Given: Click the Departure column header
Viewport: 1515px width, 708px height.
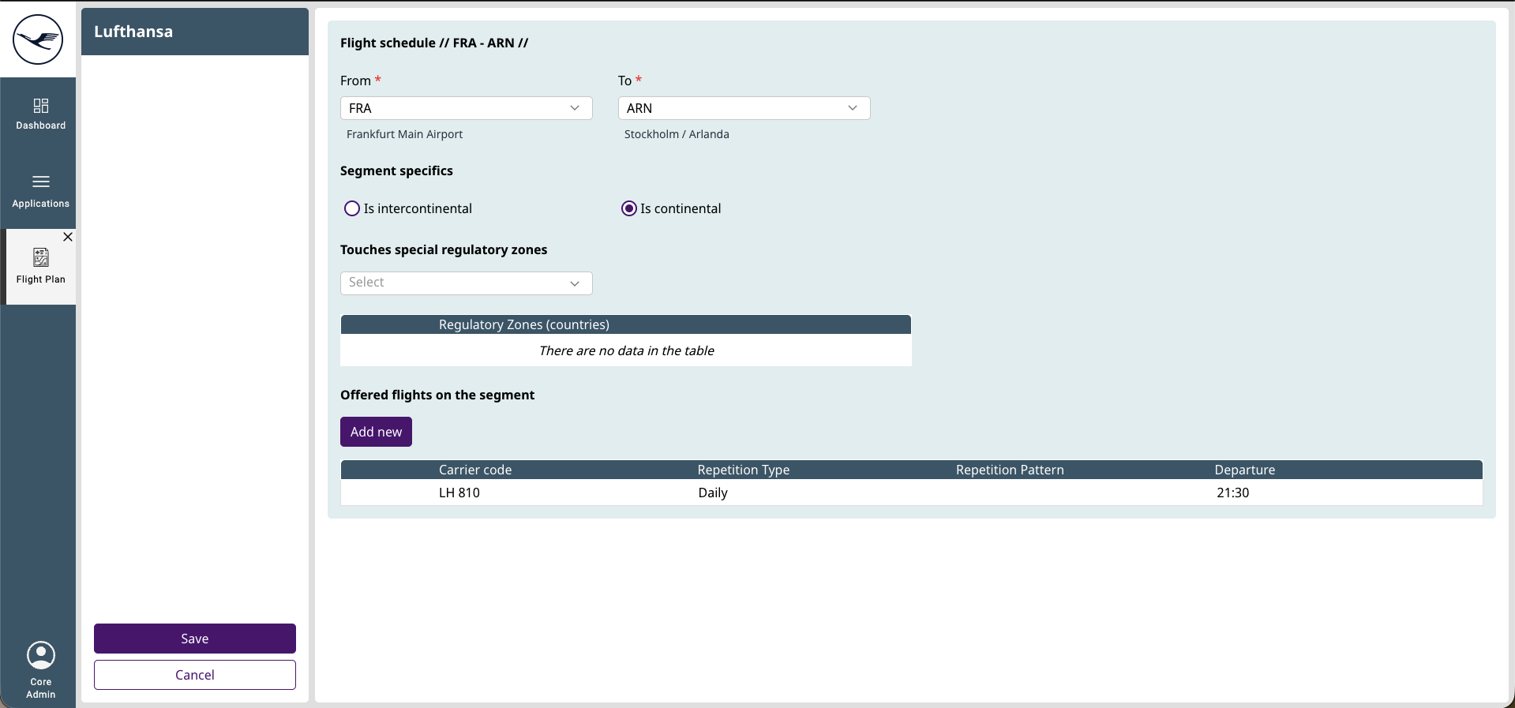Looking at the screenshot, I should click(x=1244, y=470).
